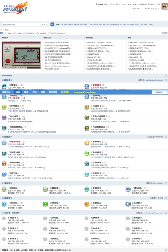
Task: Click the blue magnifier search button
Action: pyautogui.click(x=52, y=24)
